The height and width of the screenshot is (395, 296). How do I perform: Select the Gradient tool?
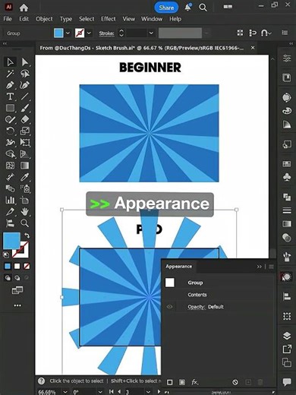[x=25, y=166]
